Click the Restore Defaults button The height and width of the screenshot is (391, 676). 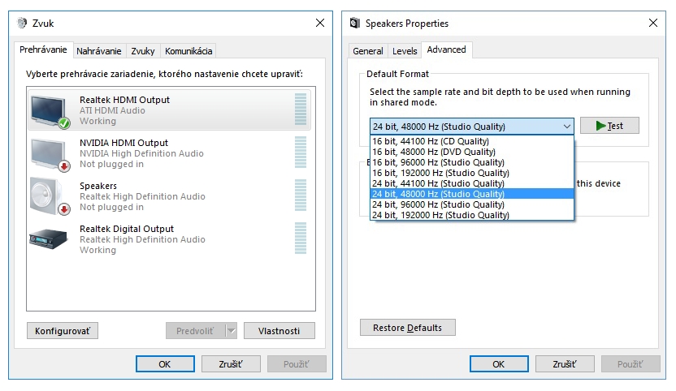tap(407, 328)
